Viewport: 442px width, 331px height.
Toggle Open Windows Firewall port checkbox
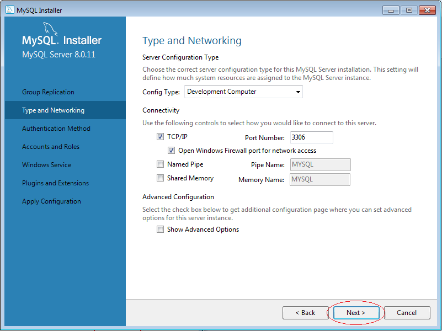(171, 151)
